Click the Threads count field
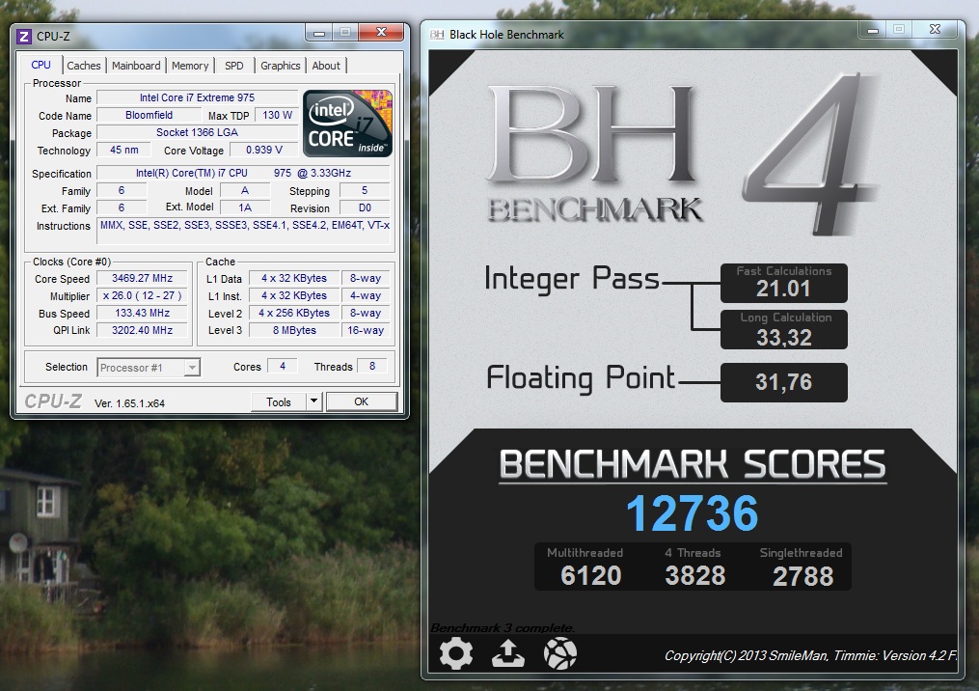 coord(372,366)
